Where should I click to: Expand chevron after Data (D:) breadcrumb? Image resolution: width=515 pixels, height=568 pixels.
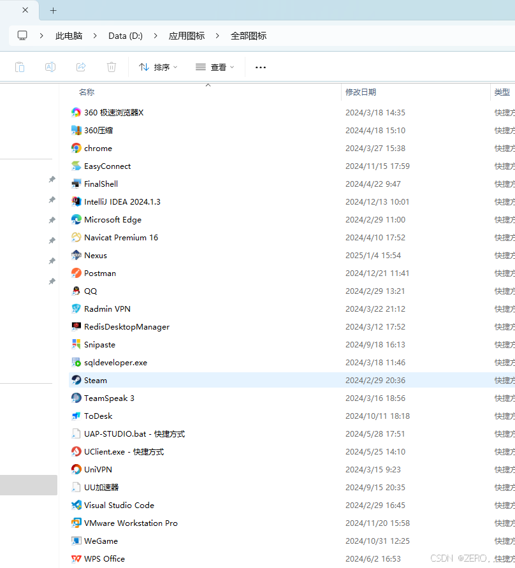tap(156, 36)
